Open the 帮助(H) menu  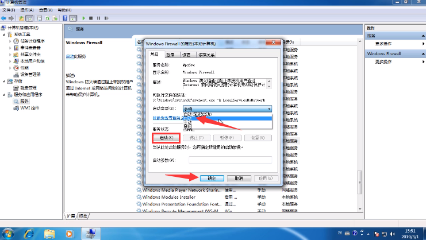point(64,10)
